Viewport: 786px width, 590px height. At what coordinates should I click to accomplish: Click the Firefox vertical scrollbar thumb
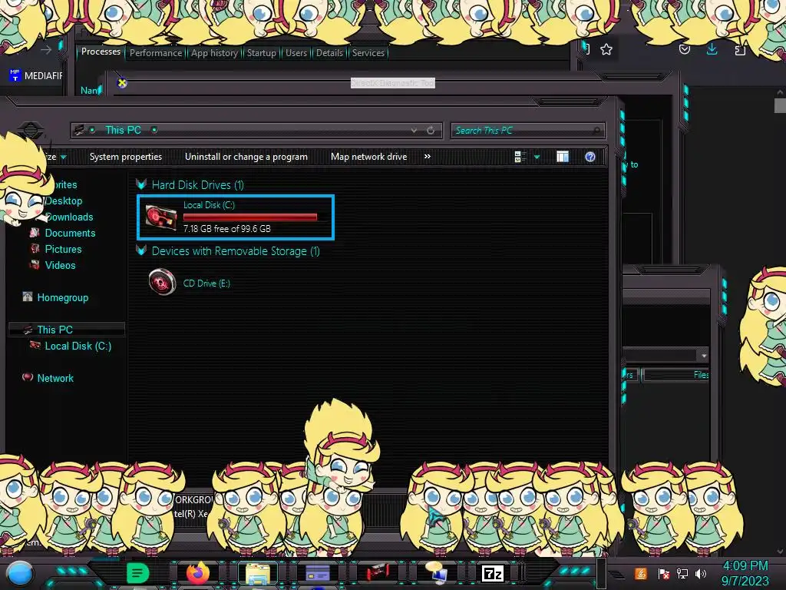(x=780, y=105)
